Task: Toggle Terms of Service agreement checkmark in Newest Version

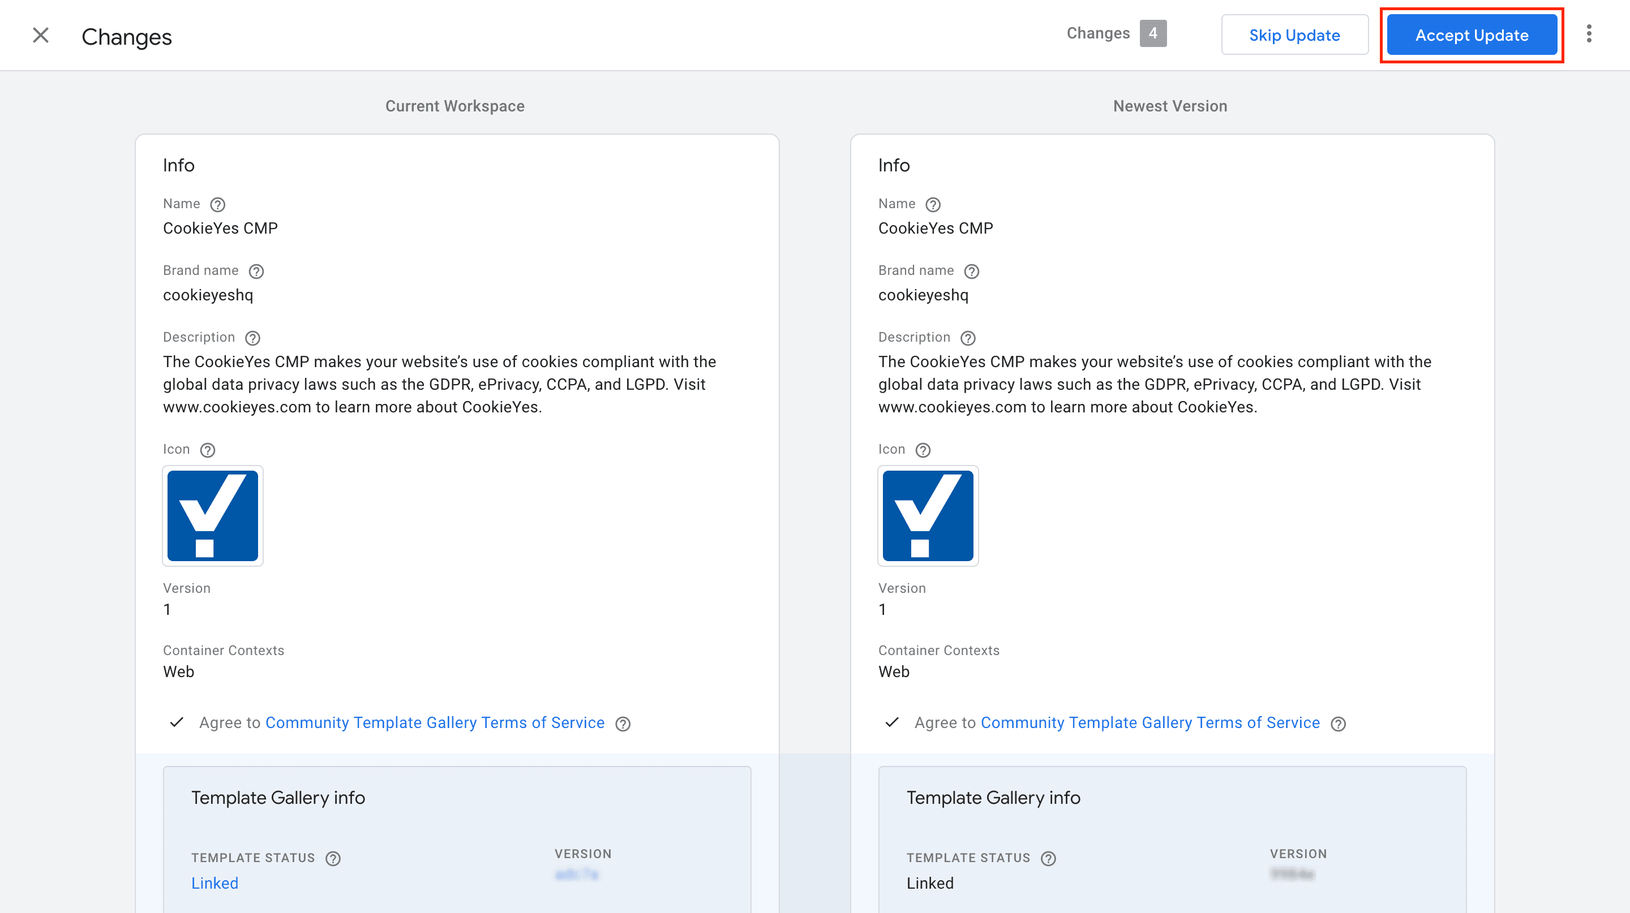Action: [892, 722]
